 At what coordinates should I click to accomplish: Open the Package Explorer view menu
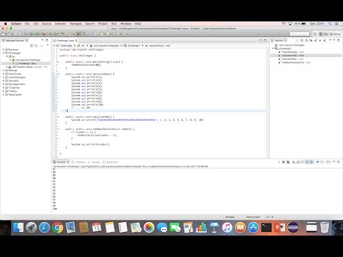[x=47, y=45]
